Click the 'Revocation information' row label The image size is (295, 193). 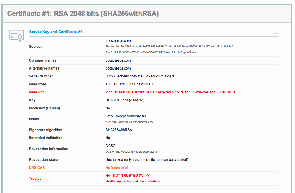click(49, 149)
